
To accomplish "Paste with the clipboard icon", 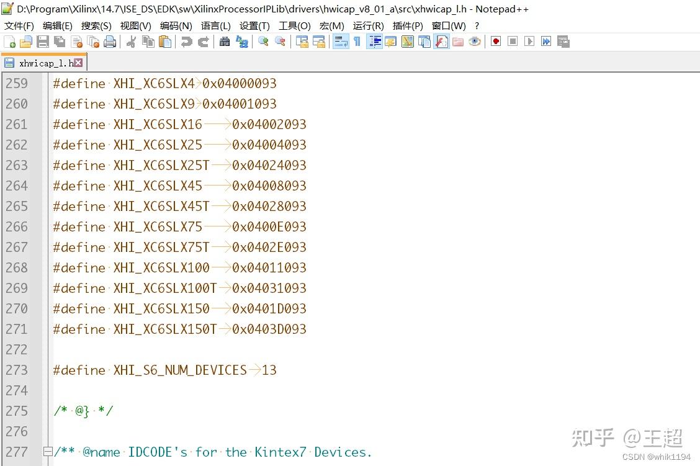I will point(165,42).
